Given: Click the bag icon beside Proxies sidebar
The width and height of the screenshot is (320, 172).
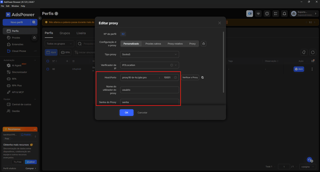Looking at the screenshot, I should click(34, 37).
